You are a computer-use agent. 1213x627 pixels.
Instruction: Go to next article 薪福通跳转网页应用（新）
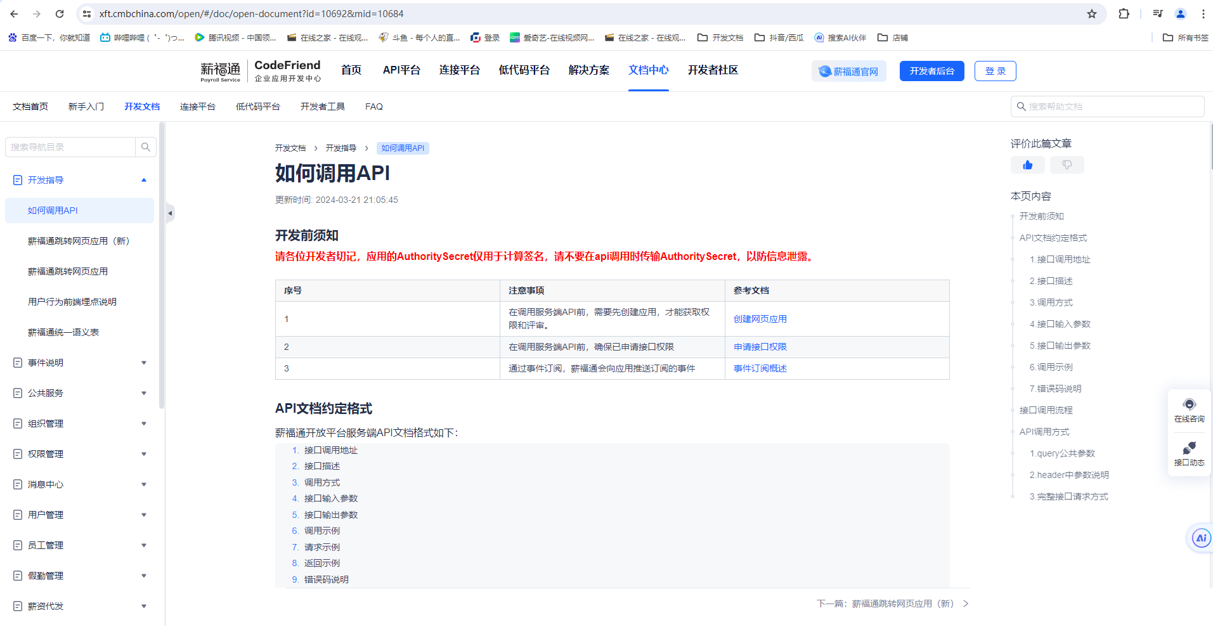(x=893, y=604)
